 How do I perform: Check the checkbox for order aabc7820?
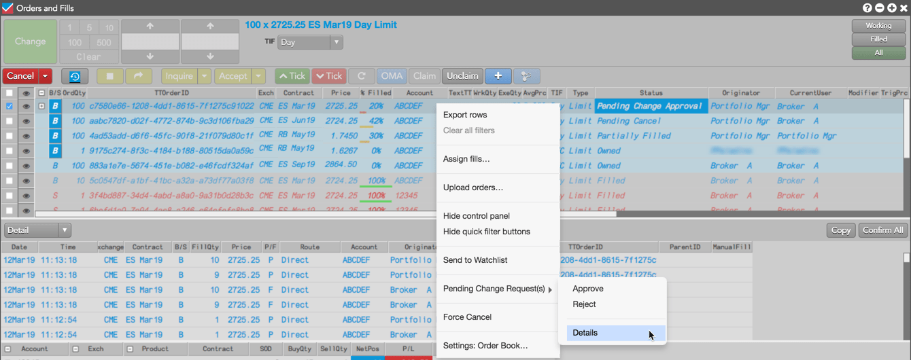click(9, 121)
